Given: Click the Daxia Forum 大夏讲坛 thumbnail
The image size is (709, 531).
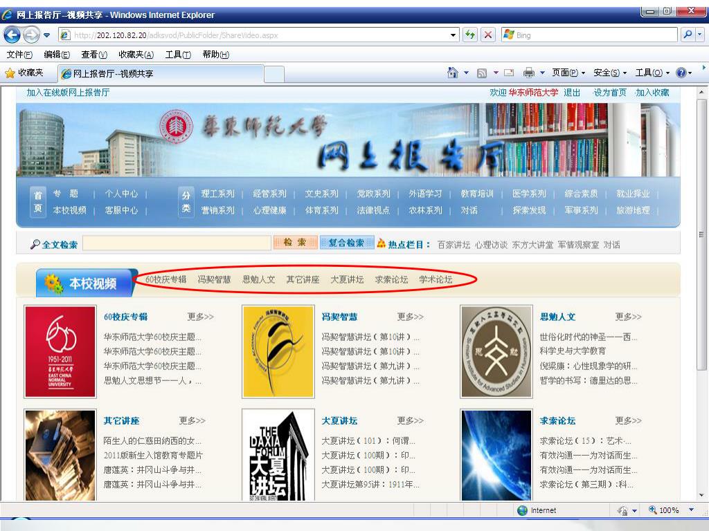Looking at the screenshot, I should [278, 455].
